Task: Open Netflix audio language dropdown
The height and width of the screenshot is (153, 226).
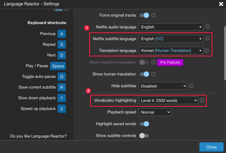Action: pos(171,27)
